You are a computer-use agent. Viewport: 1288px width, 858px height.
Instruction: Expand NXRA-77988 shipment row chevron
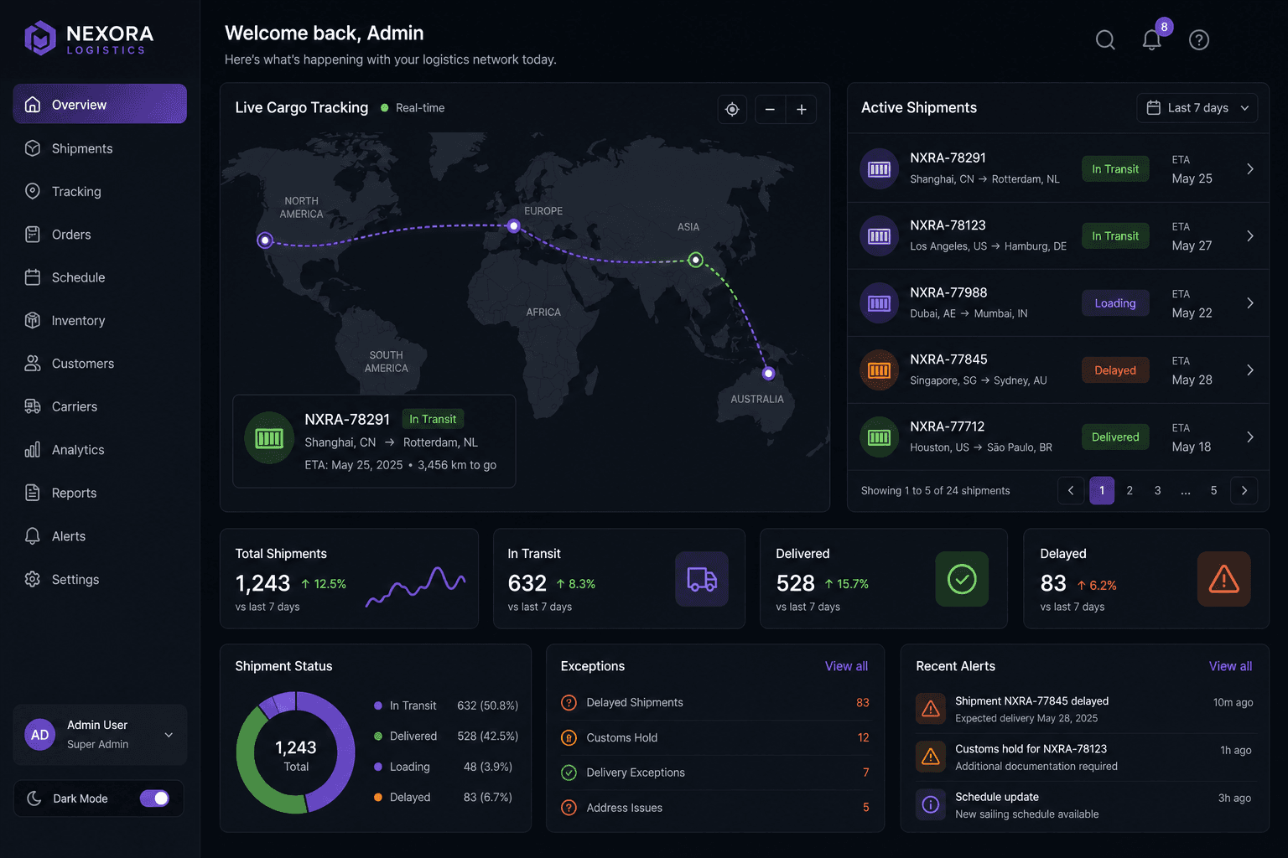pos(1250,303)
